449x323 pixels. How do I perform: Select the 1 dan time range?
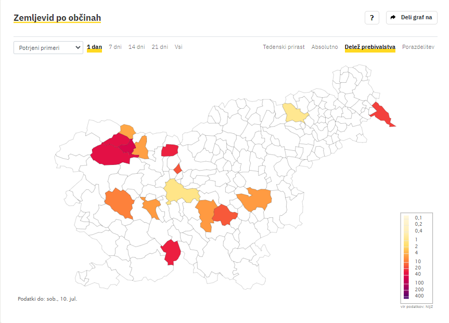click(x=94, y=47)
